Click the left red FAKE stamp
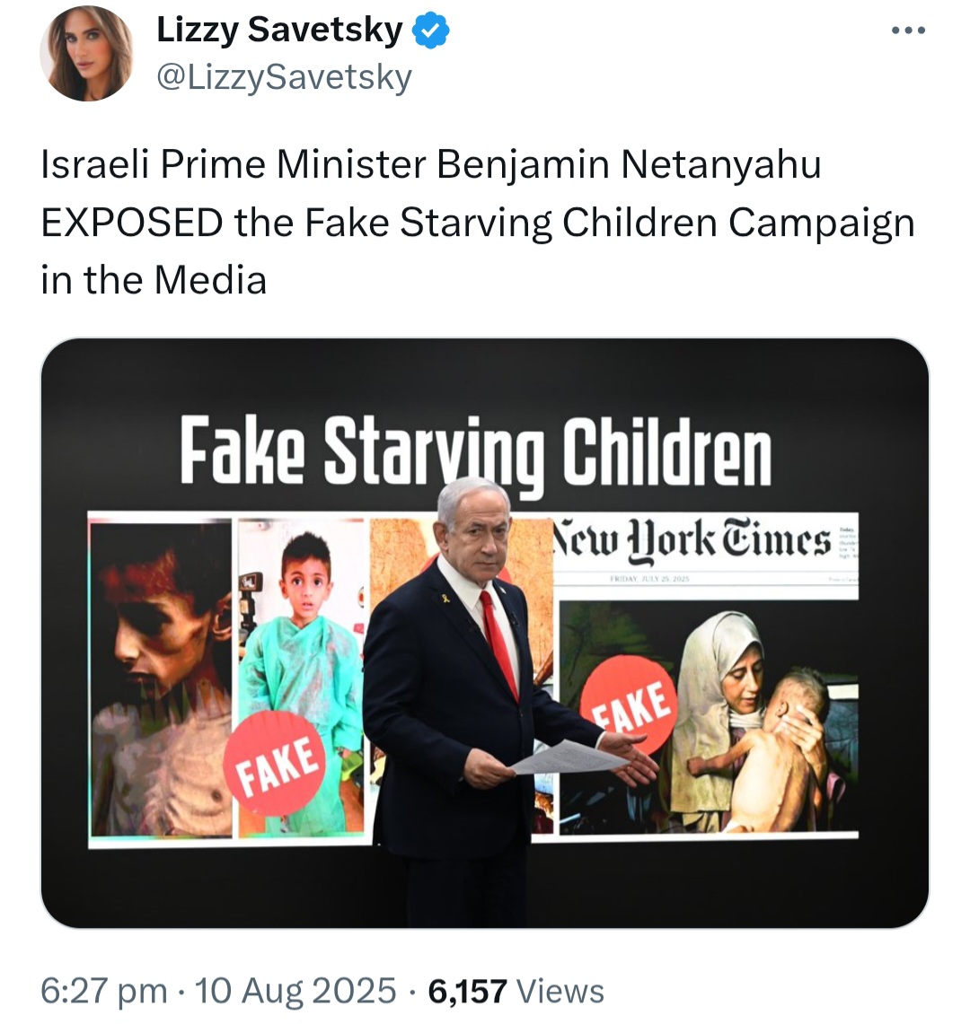 point(275,763)
